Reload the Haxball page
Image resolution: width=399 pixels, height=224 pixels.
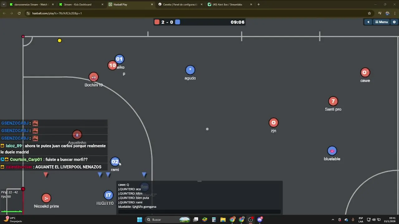19,13
